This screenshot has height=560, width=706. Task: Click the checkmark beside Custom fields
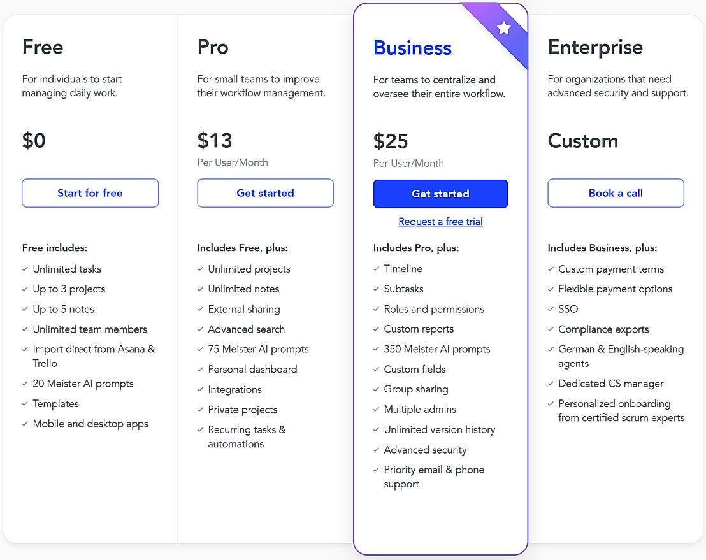coord(376,369)
